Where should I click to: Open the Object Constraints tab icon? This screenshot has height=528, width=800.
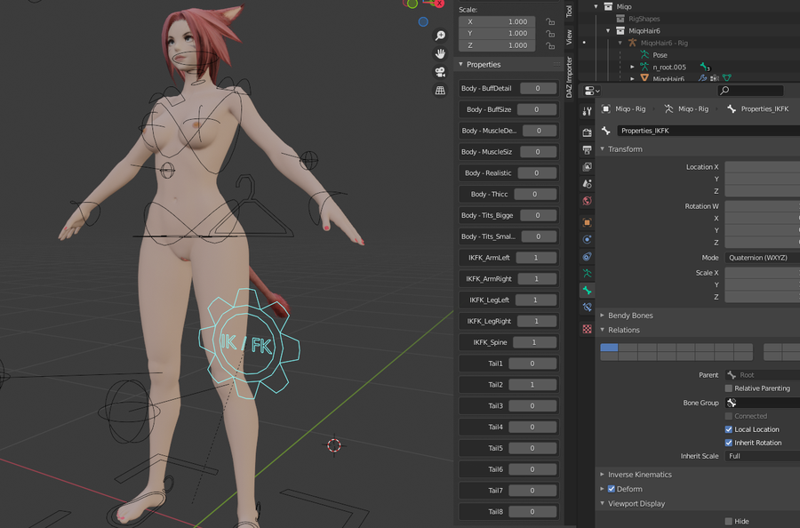pos(587,257)
